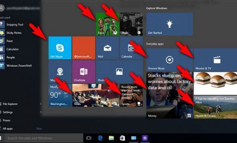This screenshot has width=237, height=143.
Task: Open the Photos tile
Action: point(119,71)
